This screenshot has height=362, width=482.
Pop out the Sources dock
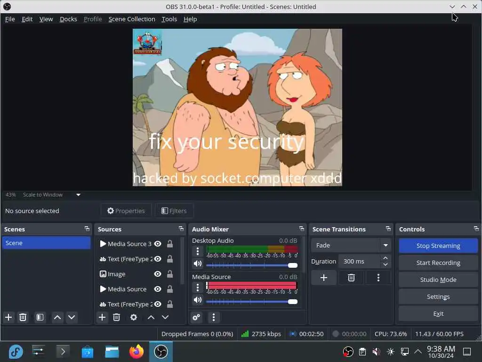point(181,229)
